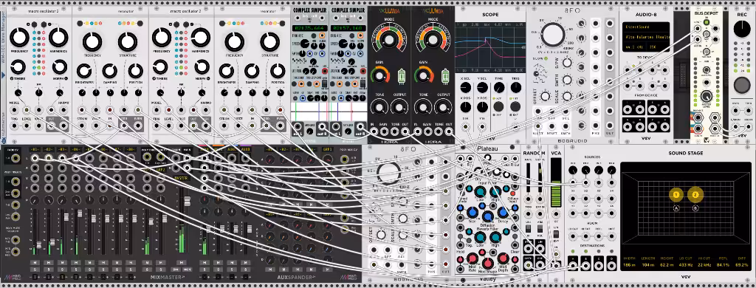Select source 1 circle in Sound Stage display
This screenshot has height=288, width=756.
(676, 194)
